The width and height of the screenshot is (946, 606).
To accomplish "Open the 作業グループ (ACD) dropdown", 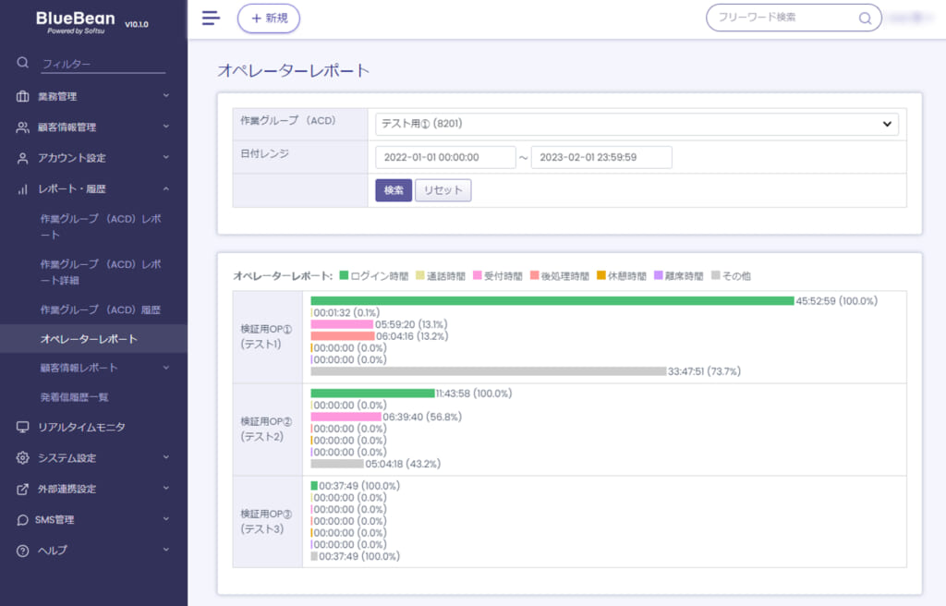I will pos(637,124).
